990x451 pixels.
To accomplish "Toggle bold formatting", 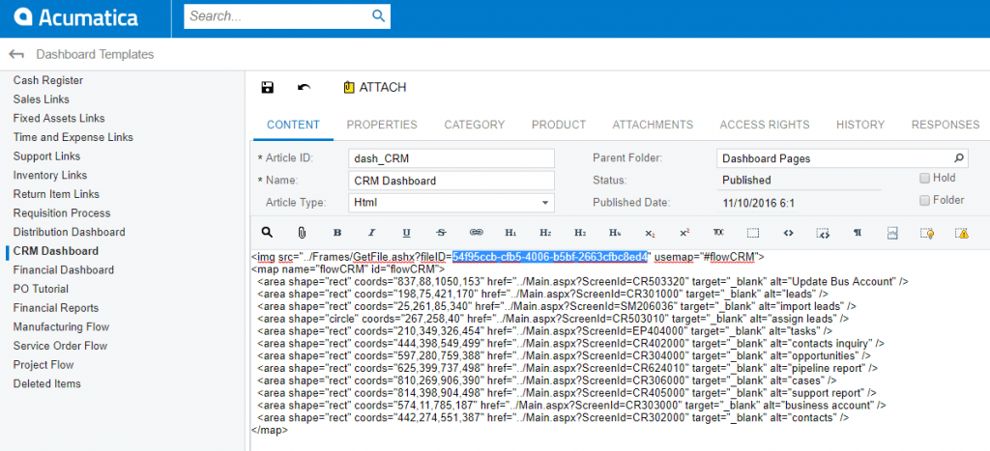I will (337, 233).
